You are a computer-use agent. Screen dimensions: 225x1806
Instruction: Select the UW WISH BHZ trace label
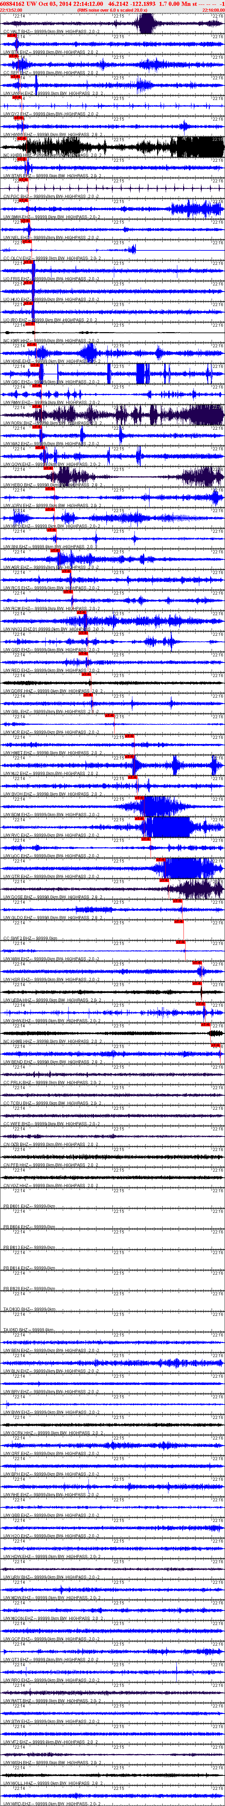pos(18,1762)
